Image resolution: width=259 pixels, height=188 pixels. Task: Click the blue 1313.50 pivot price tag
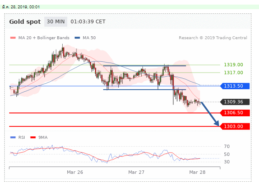[235, 86]
